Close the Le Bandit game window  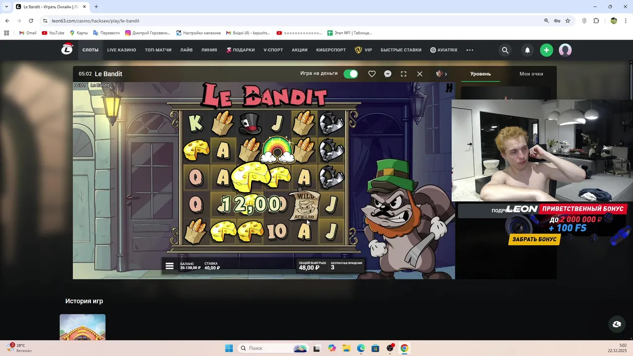419,74
